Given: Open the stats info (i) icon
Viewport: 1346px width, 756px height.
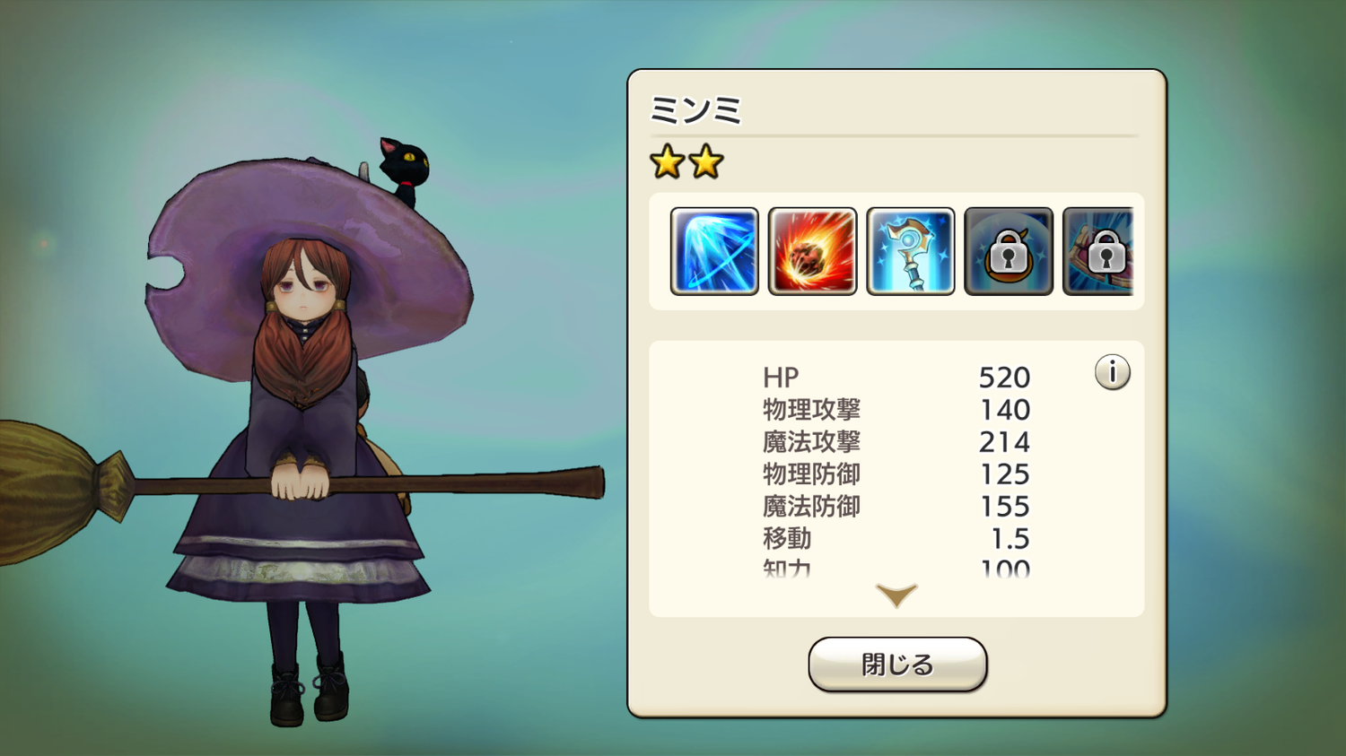Looking at the screenshot, I should point(1112,371).
